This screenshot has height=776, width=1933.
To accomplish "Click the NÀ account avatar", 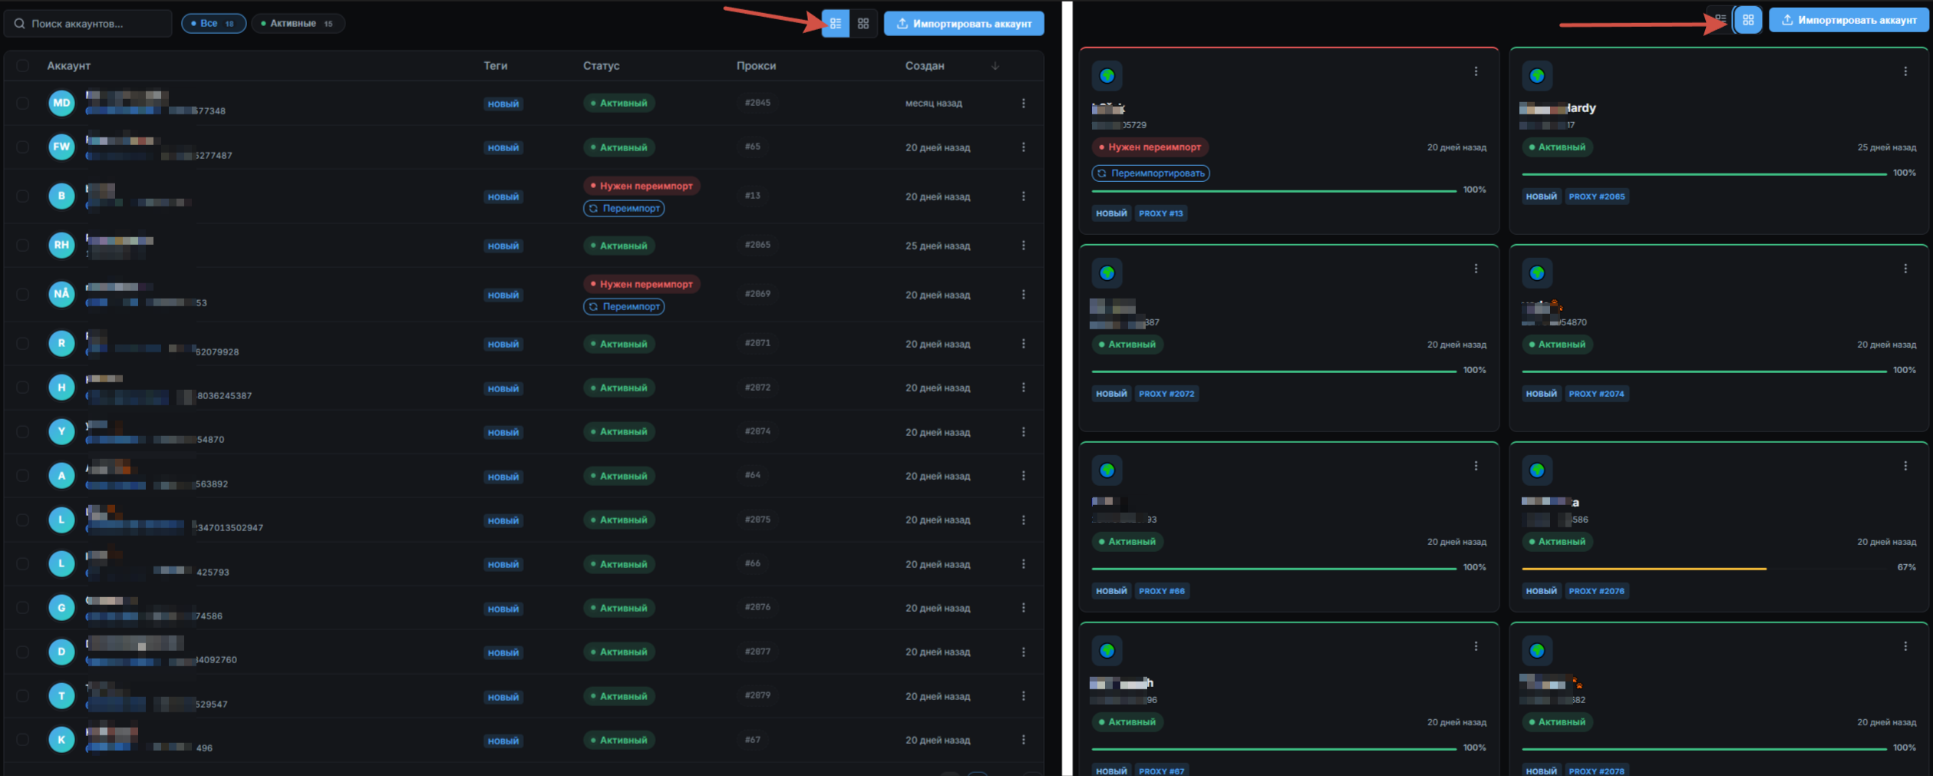I will tap(61, 294).
